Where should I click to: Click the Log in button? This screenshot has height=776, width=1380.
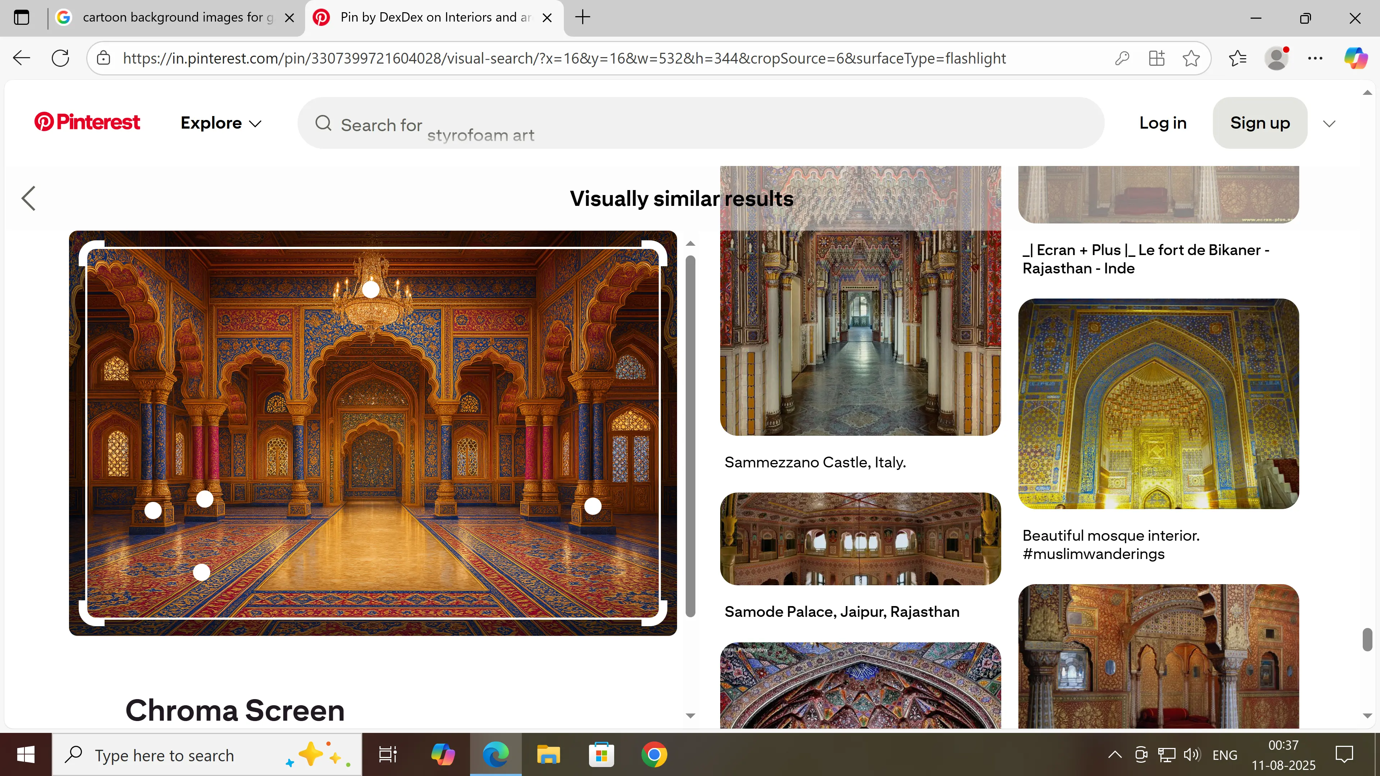(1163, 123)
